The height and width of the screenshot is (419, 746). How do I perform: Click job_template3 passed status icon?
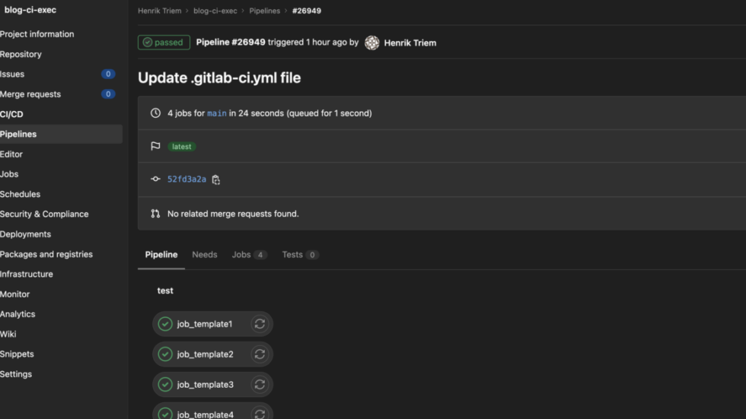click(165, 385)
